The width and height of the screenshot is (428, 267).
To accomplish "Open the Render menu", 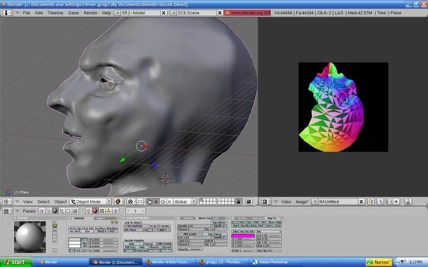I will tap(90, 12).
